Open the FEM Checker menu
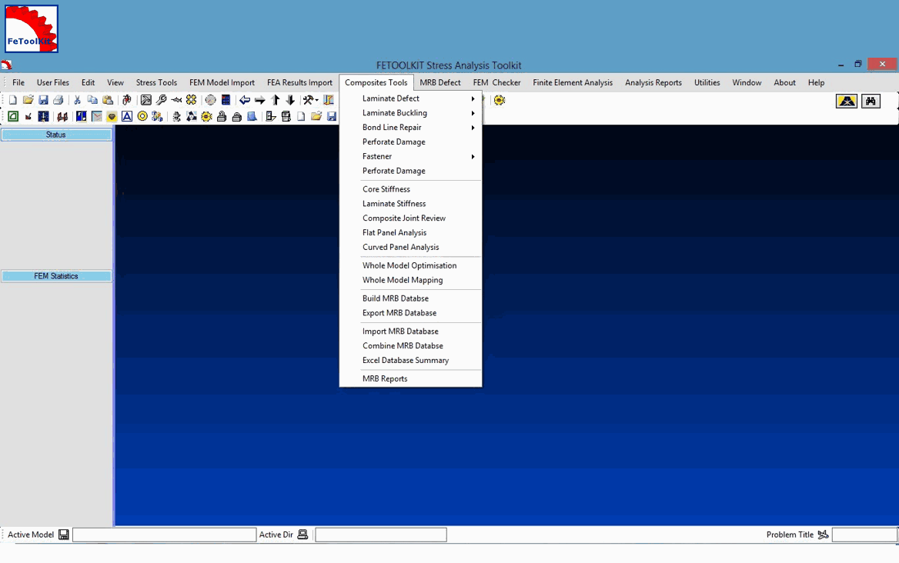Image resolution: width=899 pixels, height=563 pixels. (496, 82)
